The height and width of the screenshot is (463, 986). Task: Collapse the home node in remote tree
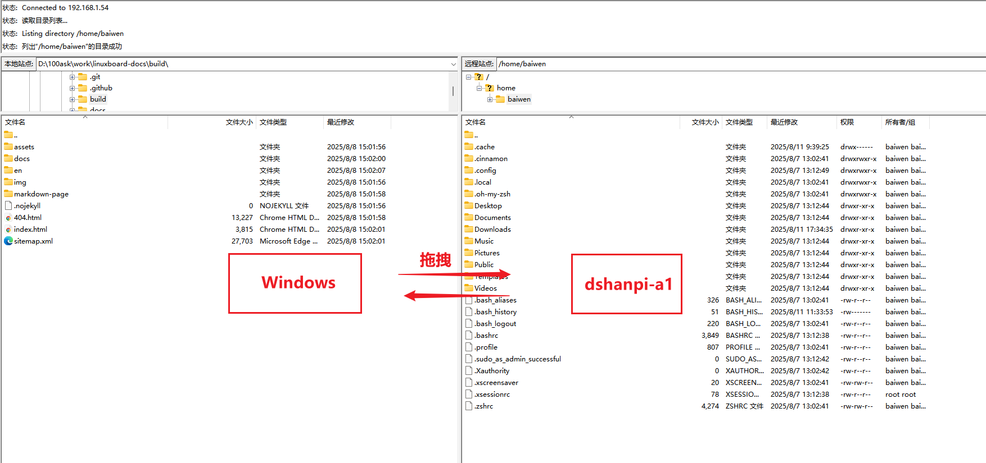(x=479, y=88)
